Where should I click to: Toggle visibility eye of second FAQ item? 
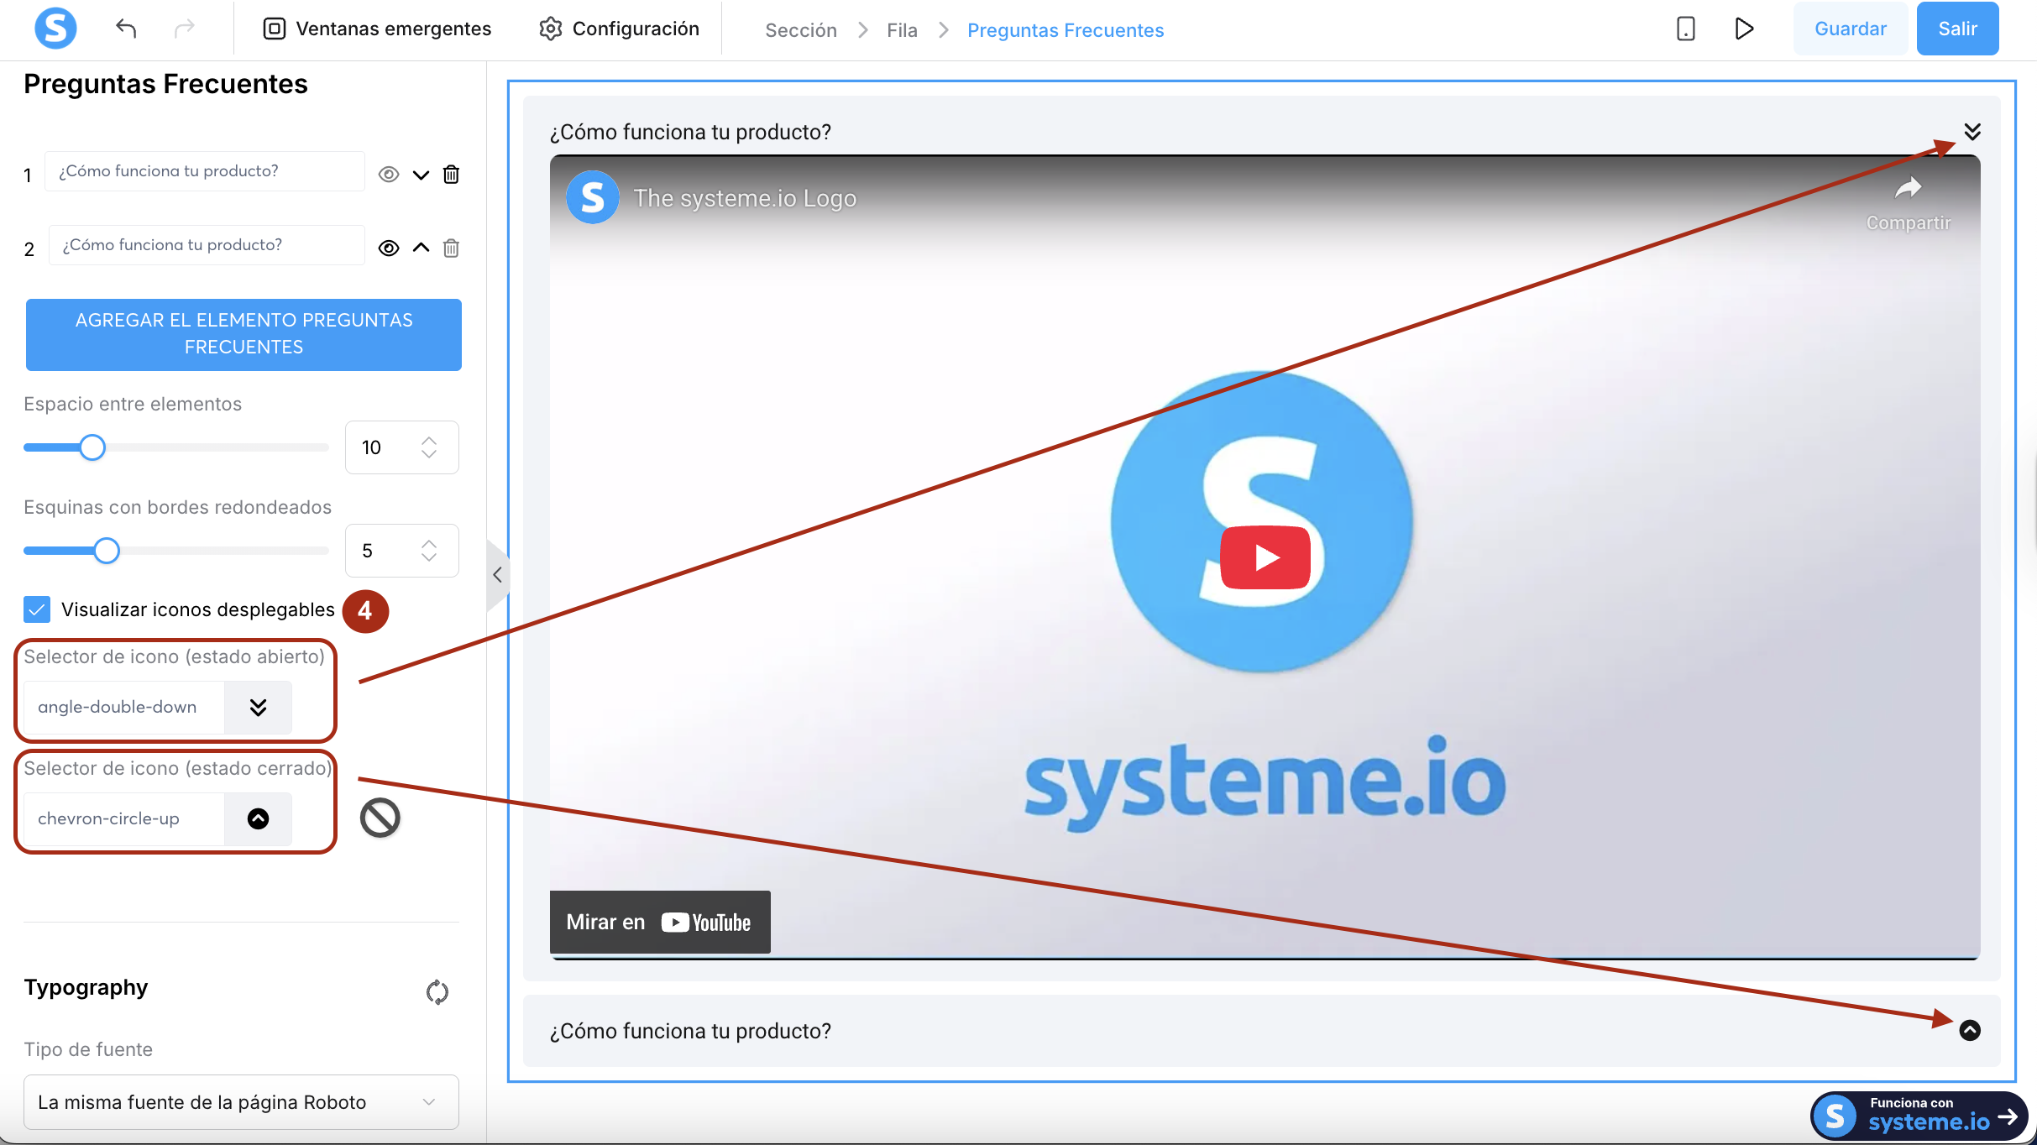[x=388, y=248]
